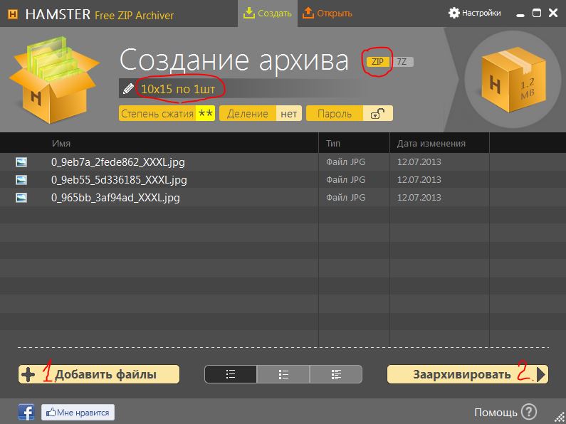Switch to the Создать tab
The image size is (566, 424).
(268, 14)
